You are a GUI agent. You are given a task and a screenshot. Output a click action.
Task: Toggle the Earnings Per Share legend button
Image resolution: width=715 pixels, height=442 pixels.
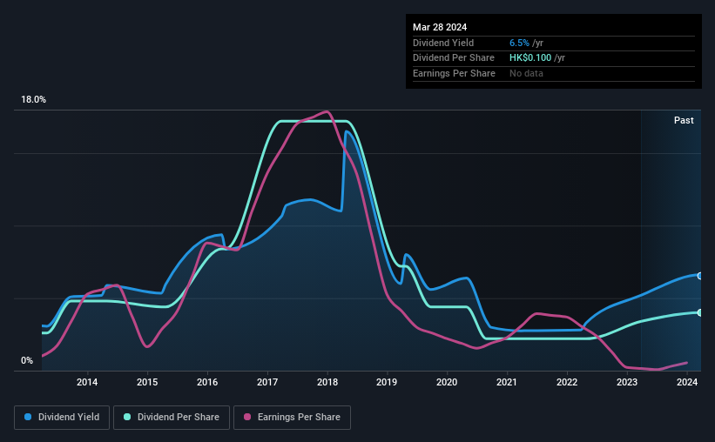point(292,418)
